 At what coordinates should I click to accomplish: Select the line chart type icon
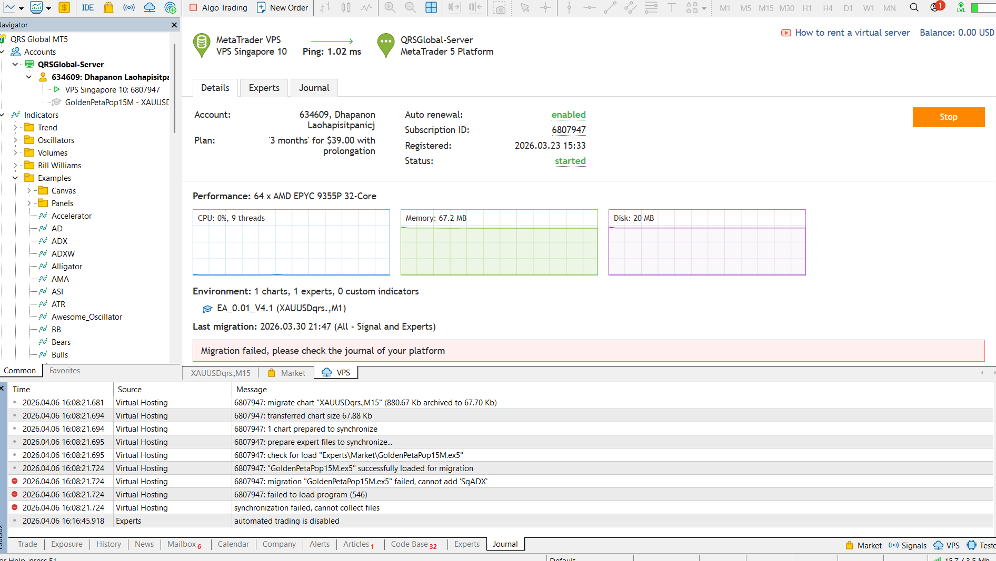click(x=366, y=7)
